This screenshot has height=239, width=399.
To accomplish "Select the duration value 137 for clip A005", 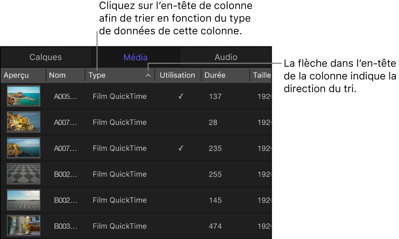I will (x=215, y=96).
